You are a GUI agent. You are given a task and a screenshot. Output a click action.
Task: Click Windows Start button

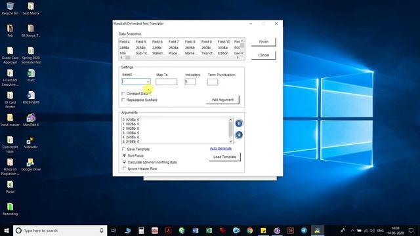7,230
